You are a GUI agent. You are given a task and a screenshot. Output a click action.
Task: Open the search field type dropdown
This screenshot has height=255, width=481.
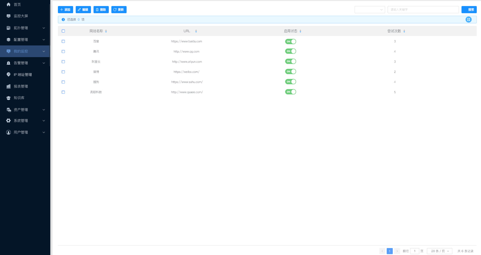click(370, 10)
